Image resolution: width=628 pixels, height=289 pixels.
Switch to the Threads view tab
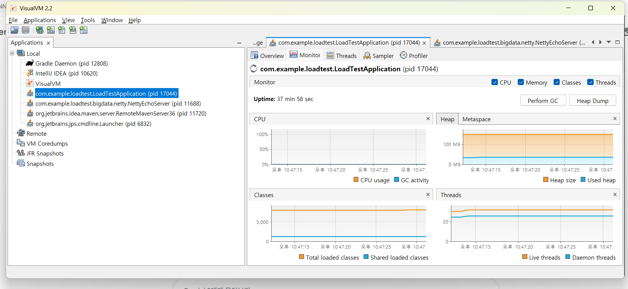pos(341,55)
